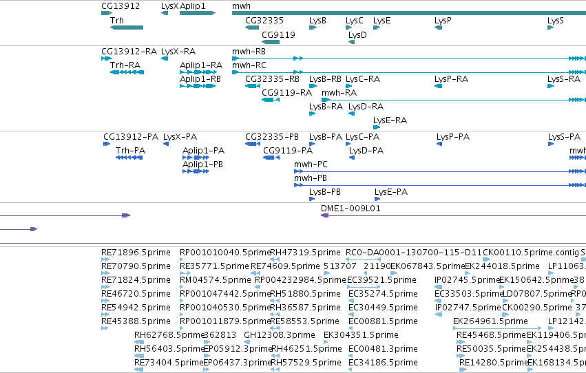Click the LysS-PA protein feature
This screenshot has height=373, width=586.
[x=551, y=144]
